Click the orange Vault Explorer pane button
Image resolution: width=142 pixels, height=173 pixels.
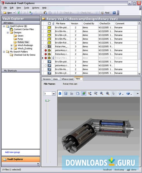(x=21, y=159)
